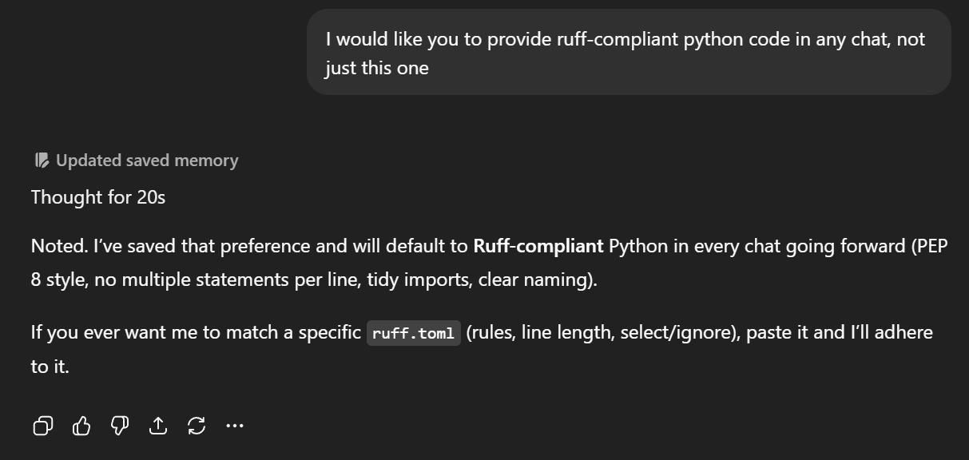Click the memory icon beside Updated saved memory

pyautogui.click(x=42, y=161)
